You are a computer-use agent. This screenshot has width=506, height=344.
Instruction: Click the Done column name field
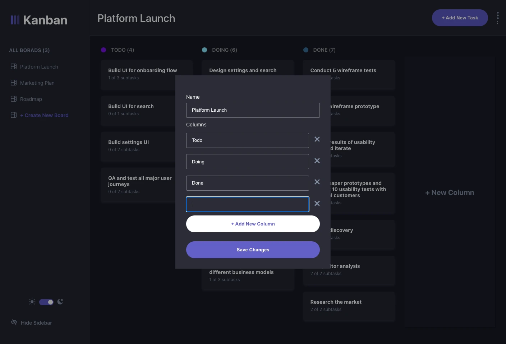(x=248, y=183)
